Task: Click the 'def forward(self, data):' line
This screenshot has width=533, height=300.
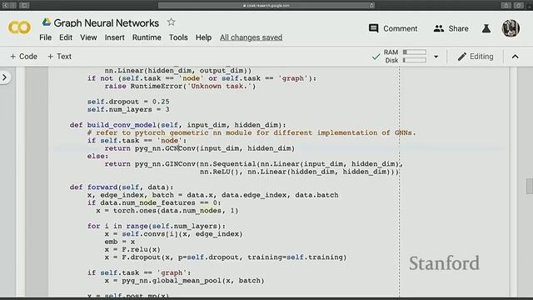Action: point(122,187)
